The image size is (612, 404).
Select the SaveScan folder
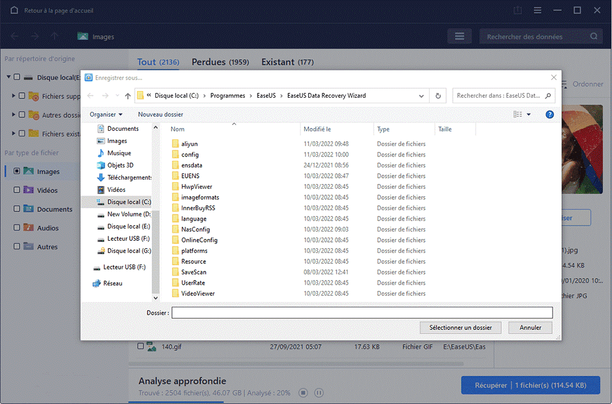pyautogui.click(x=193, y=272)
